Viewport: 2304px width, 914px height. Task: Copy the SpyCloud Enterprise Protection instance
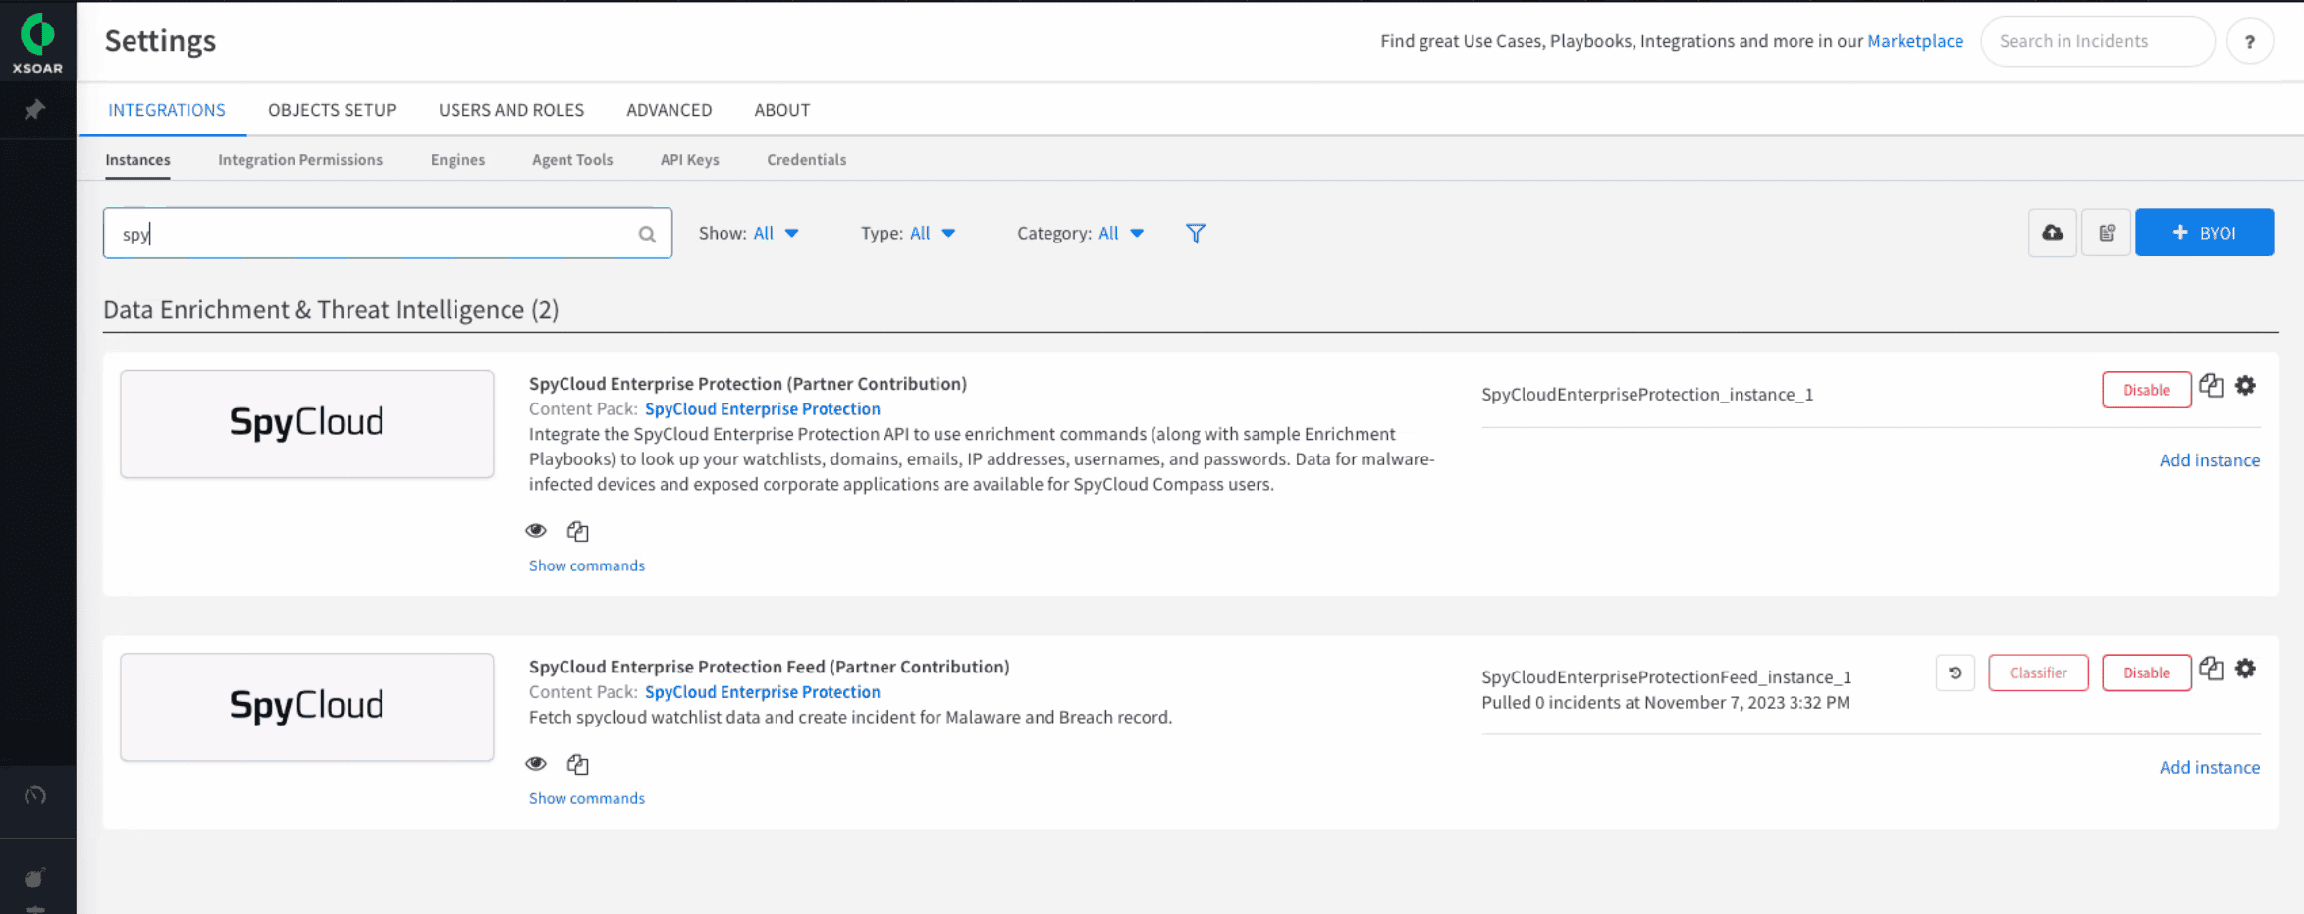pyautogui.click(x=2211, y=385)
